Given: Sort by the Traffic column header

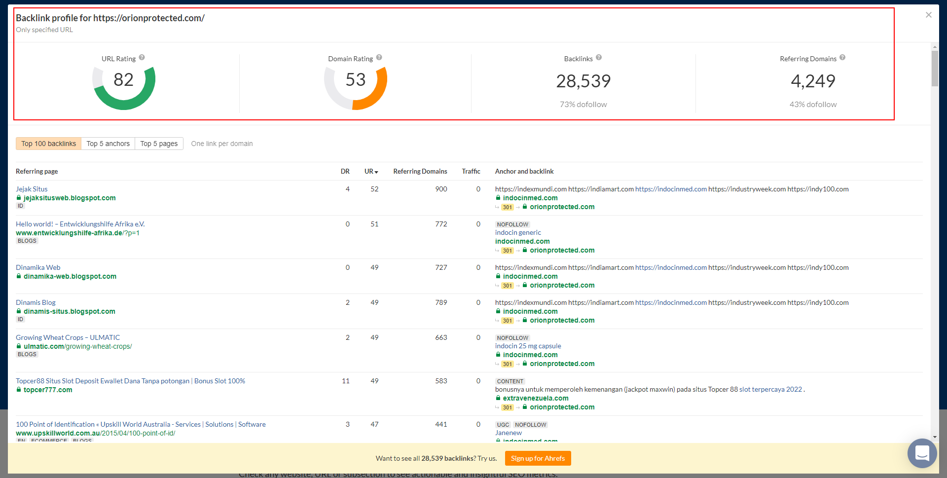Looking at the screenshot, I should tap(471, 172).
